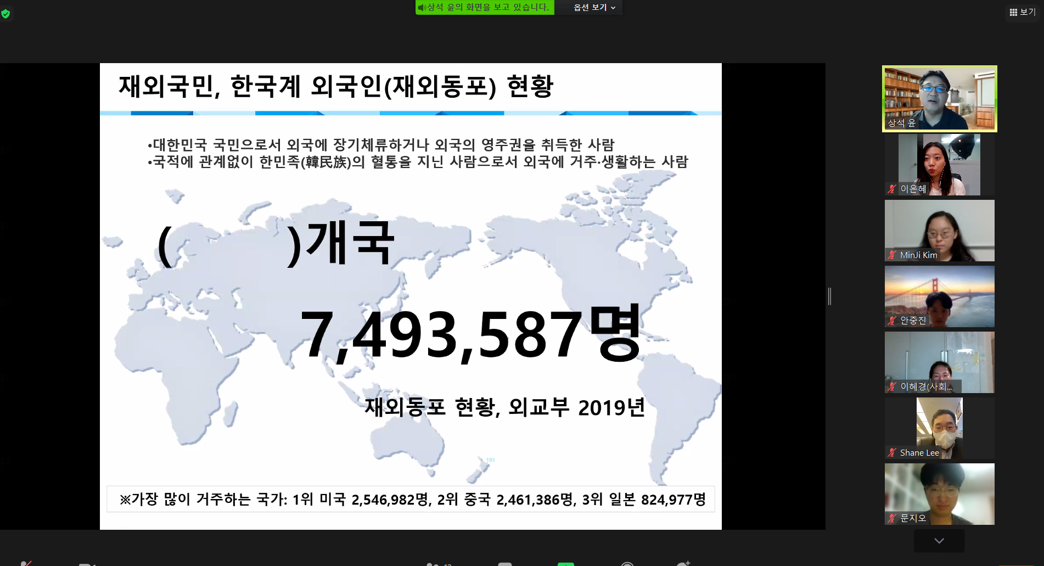Select 문지오 participant video thumbnail
Screen dimensions: 1044x566
click(x=939, y=494)
